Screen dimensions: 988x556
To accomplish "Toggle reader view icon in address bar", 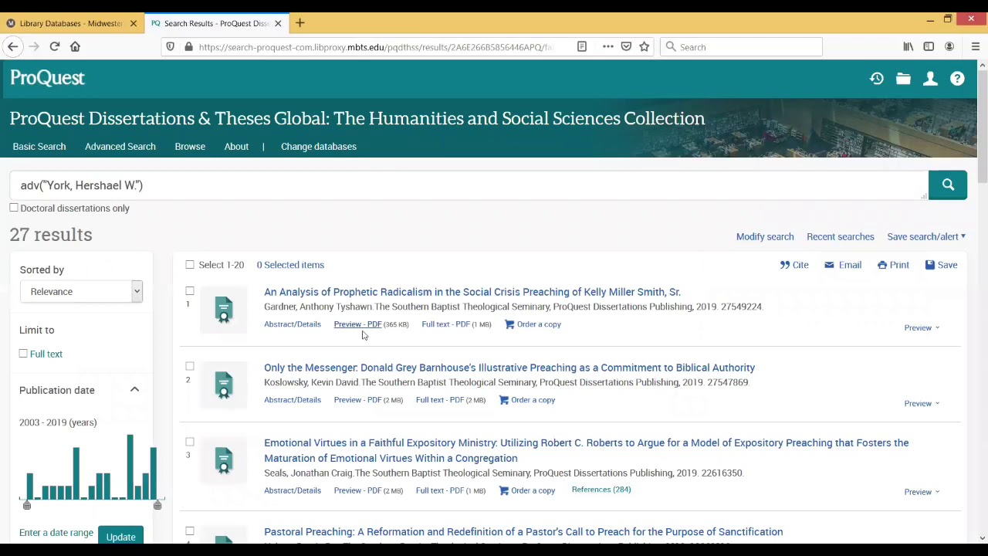I will tap(582, 47).
